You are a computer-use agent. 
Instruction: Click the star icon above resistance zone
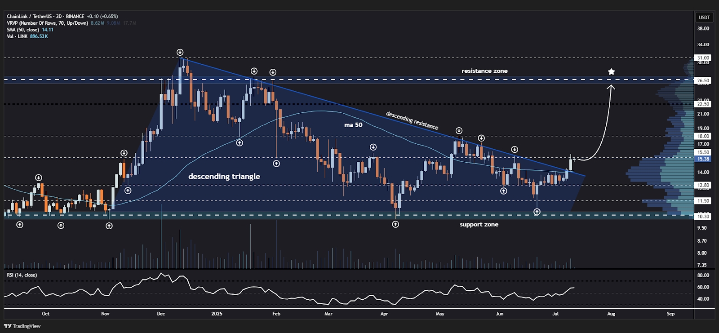pos(611,71)
